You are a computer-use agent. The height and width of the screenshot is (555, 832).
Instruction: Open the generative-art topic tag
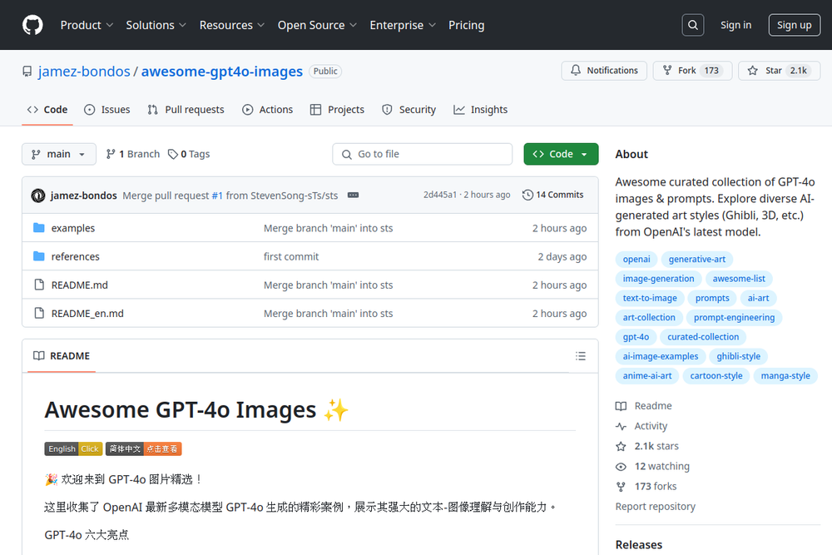(696, 259)
